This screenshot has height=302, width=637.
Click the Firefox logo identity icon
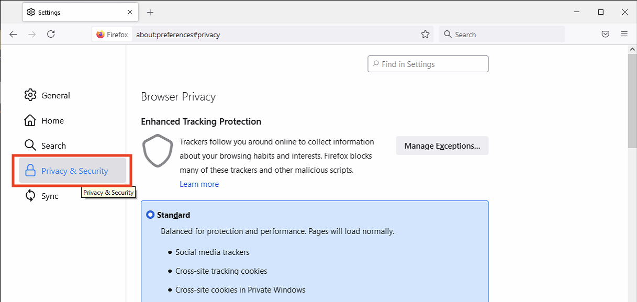pos(100,35)
